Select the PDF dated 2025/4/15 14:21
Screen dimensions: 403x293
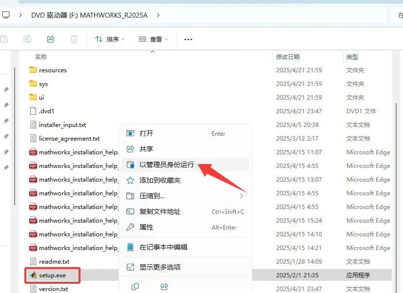(74, 248)
